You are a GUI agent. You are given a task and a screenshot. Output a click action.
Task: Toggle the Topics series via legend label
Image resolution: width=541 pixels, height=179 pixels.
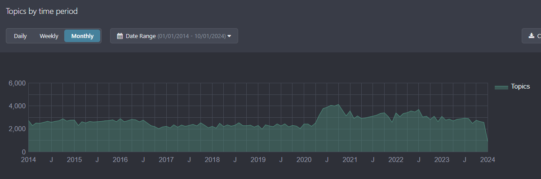[520, 87]
